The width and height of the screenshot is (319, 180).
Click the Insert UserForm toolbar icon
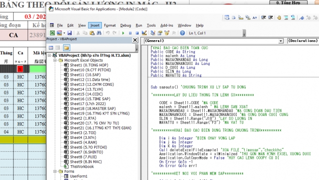59,33
